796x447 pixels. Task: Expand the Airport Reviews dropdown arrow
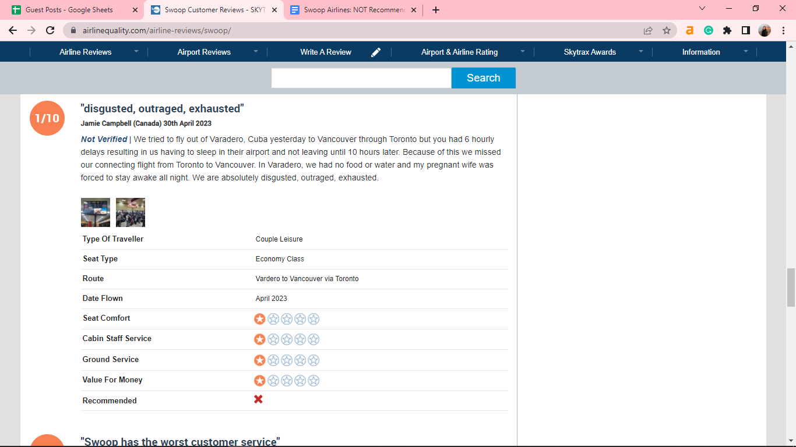[x=255, y=51]
